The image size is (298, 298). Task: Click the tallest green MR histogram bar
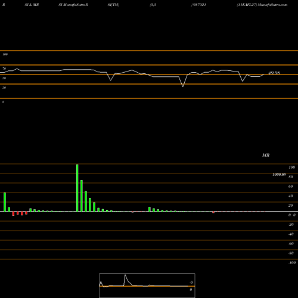(x=77, y=188)
